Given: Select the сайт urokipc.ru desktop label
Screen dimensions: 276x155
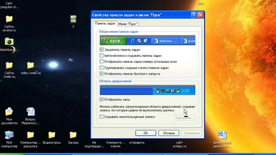Looking at the screenshot, I should [179, 144].
